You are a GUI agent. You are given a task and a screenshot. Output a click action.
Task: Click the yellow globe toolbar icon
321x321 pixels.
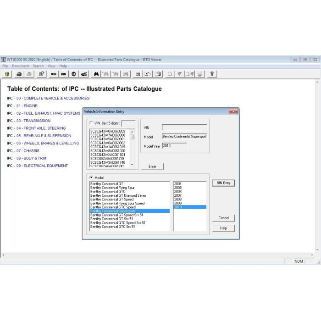tap(7, 74)
